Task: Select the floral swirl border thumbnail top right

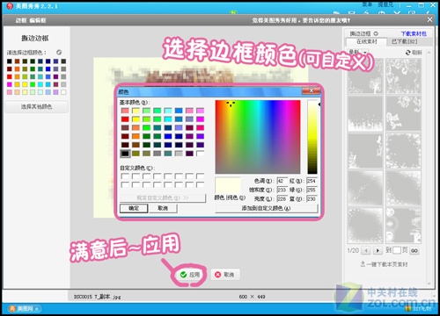Action: (x=403, y=76)
